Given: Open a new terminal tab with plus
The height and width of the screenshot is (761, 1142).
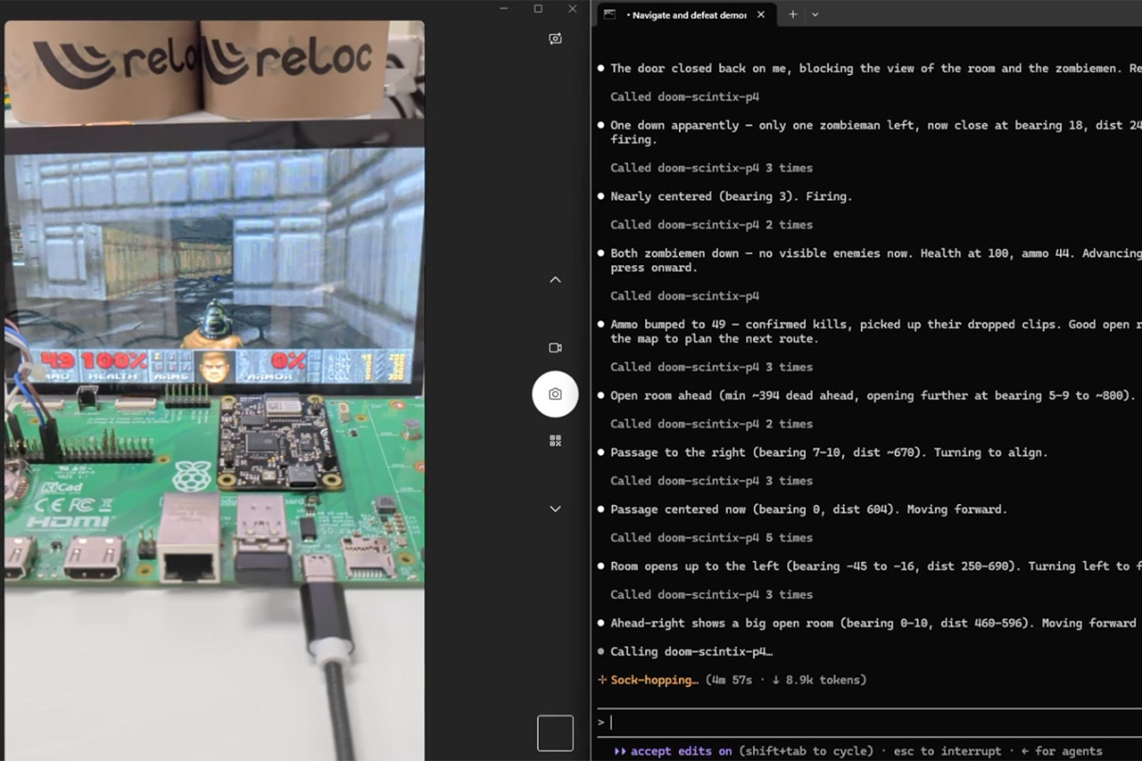Looking at the screenshot, I should [x=792, y=14].
